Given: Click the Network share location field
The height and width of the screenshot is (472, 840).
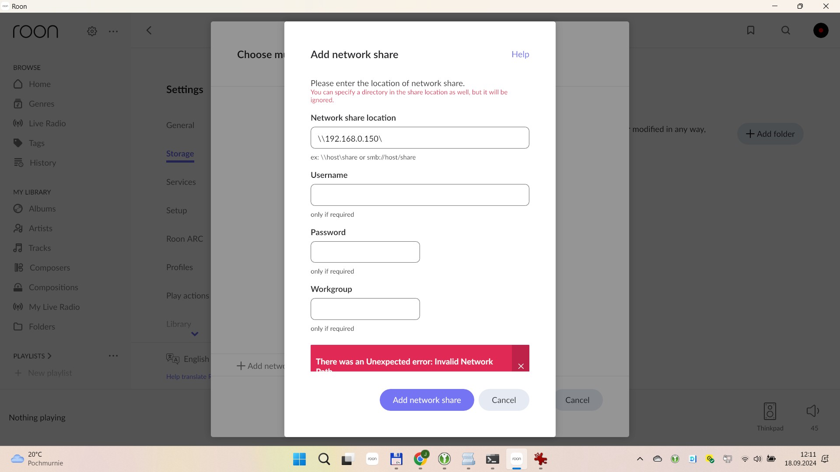Looking at the screenshot, I should click(420, 138).
